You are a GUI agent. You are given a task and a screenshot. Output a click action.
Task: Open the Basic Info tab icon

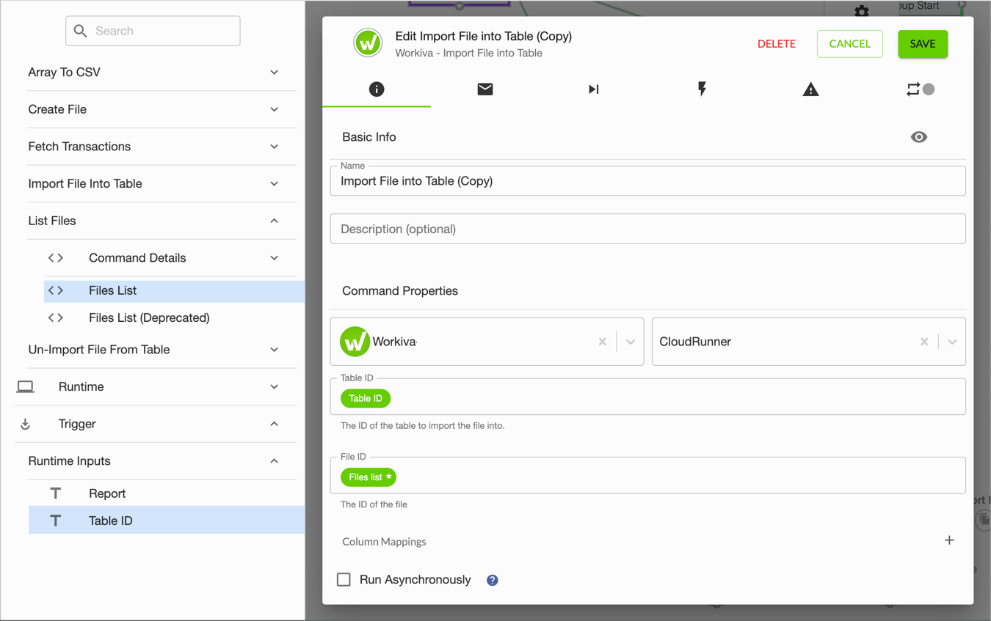click(x=377, y=89)
